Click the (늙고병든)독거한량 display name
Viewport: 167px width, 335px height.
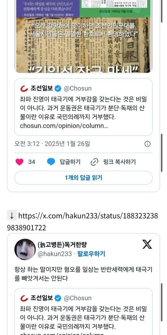point(62,244)
